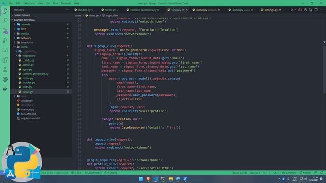
Task: Open the Explorer panel ellipsis menu
Action: [x=67, y=10]
